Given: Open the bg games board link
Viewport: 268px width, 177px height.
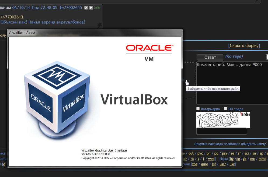Looking at the screenshot, I should 232,159.
